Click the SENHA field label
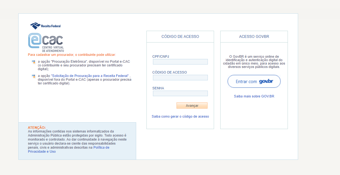This screenshot has height=175, width=340. click(158, 88)
